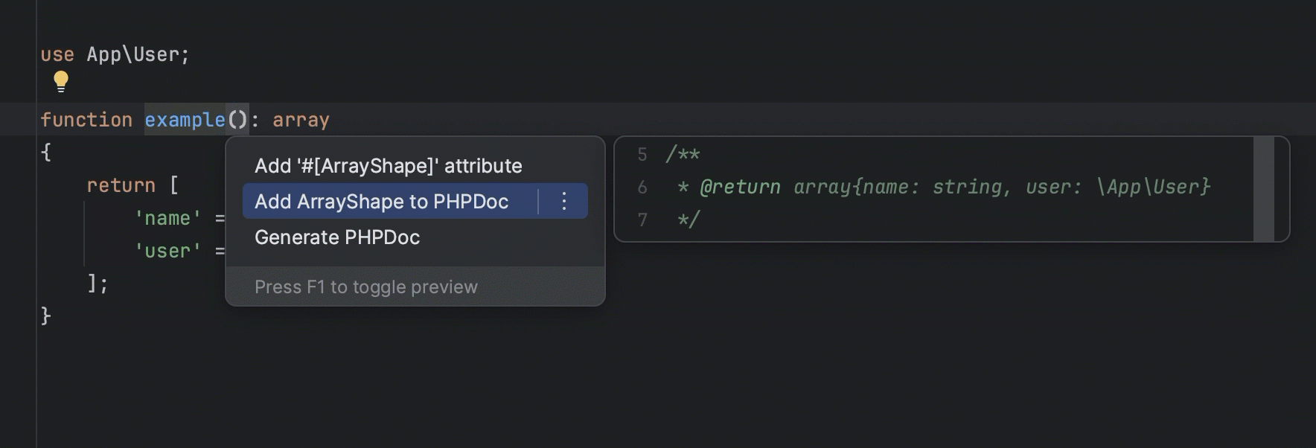Select Add '#[ArrayShape]' attribute action

388,166
